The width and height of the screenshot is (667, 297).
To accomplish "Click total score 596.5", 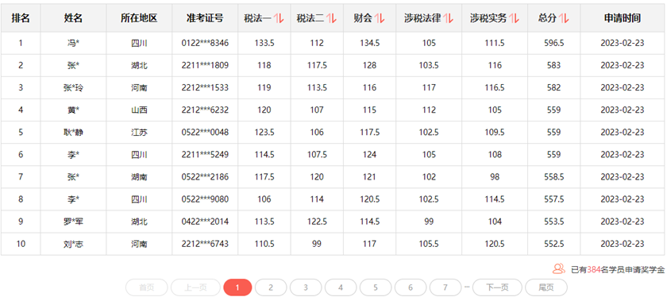I will [x=554, y=43].
